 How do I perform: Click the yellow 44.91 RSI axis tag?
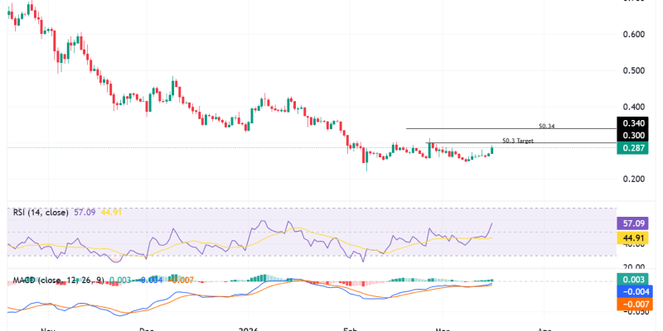coord(635,237)
